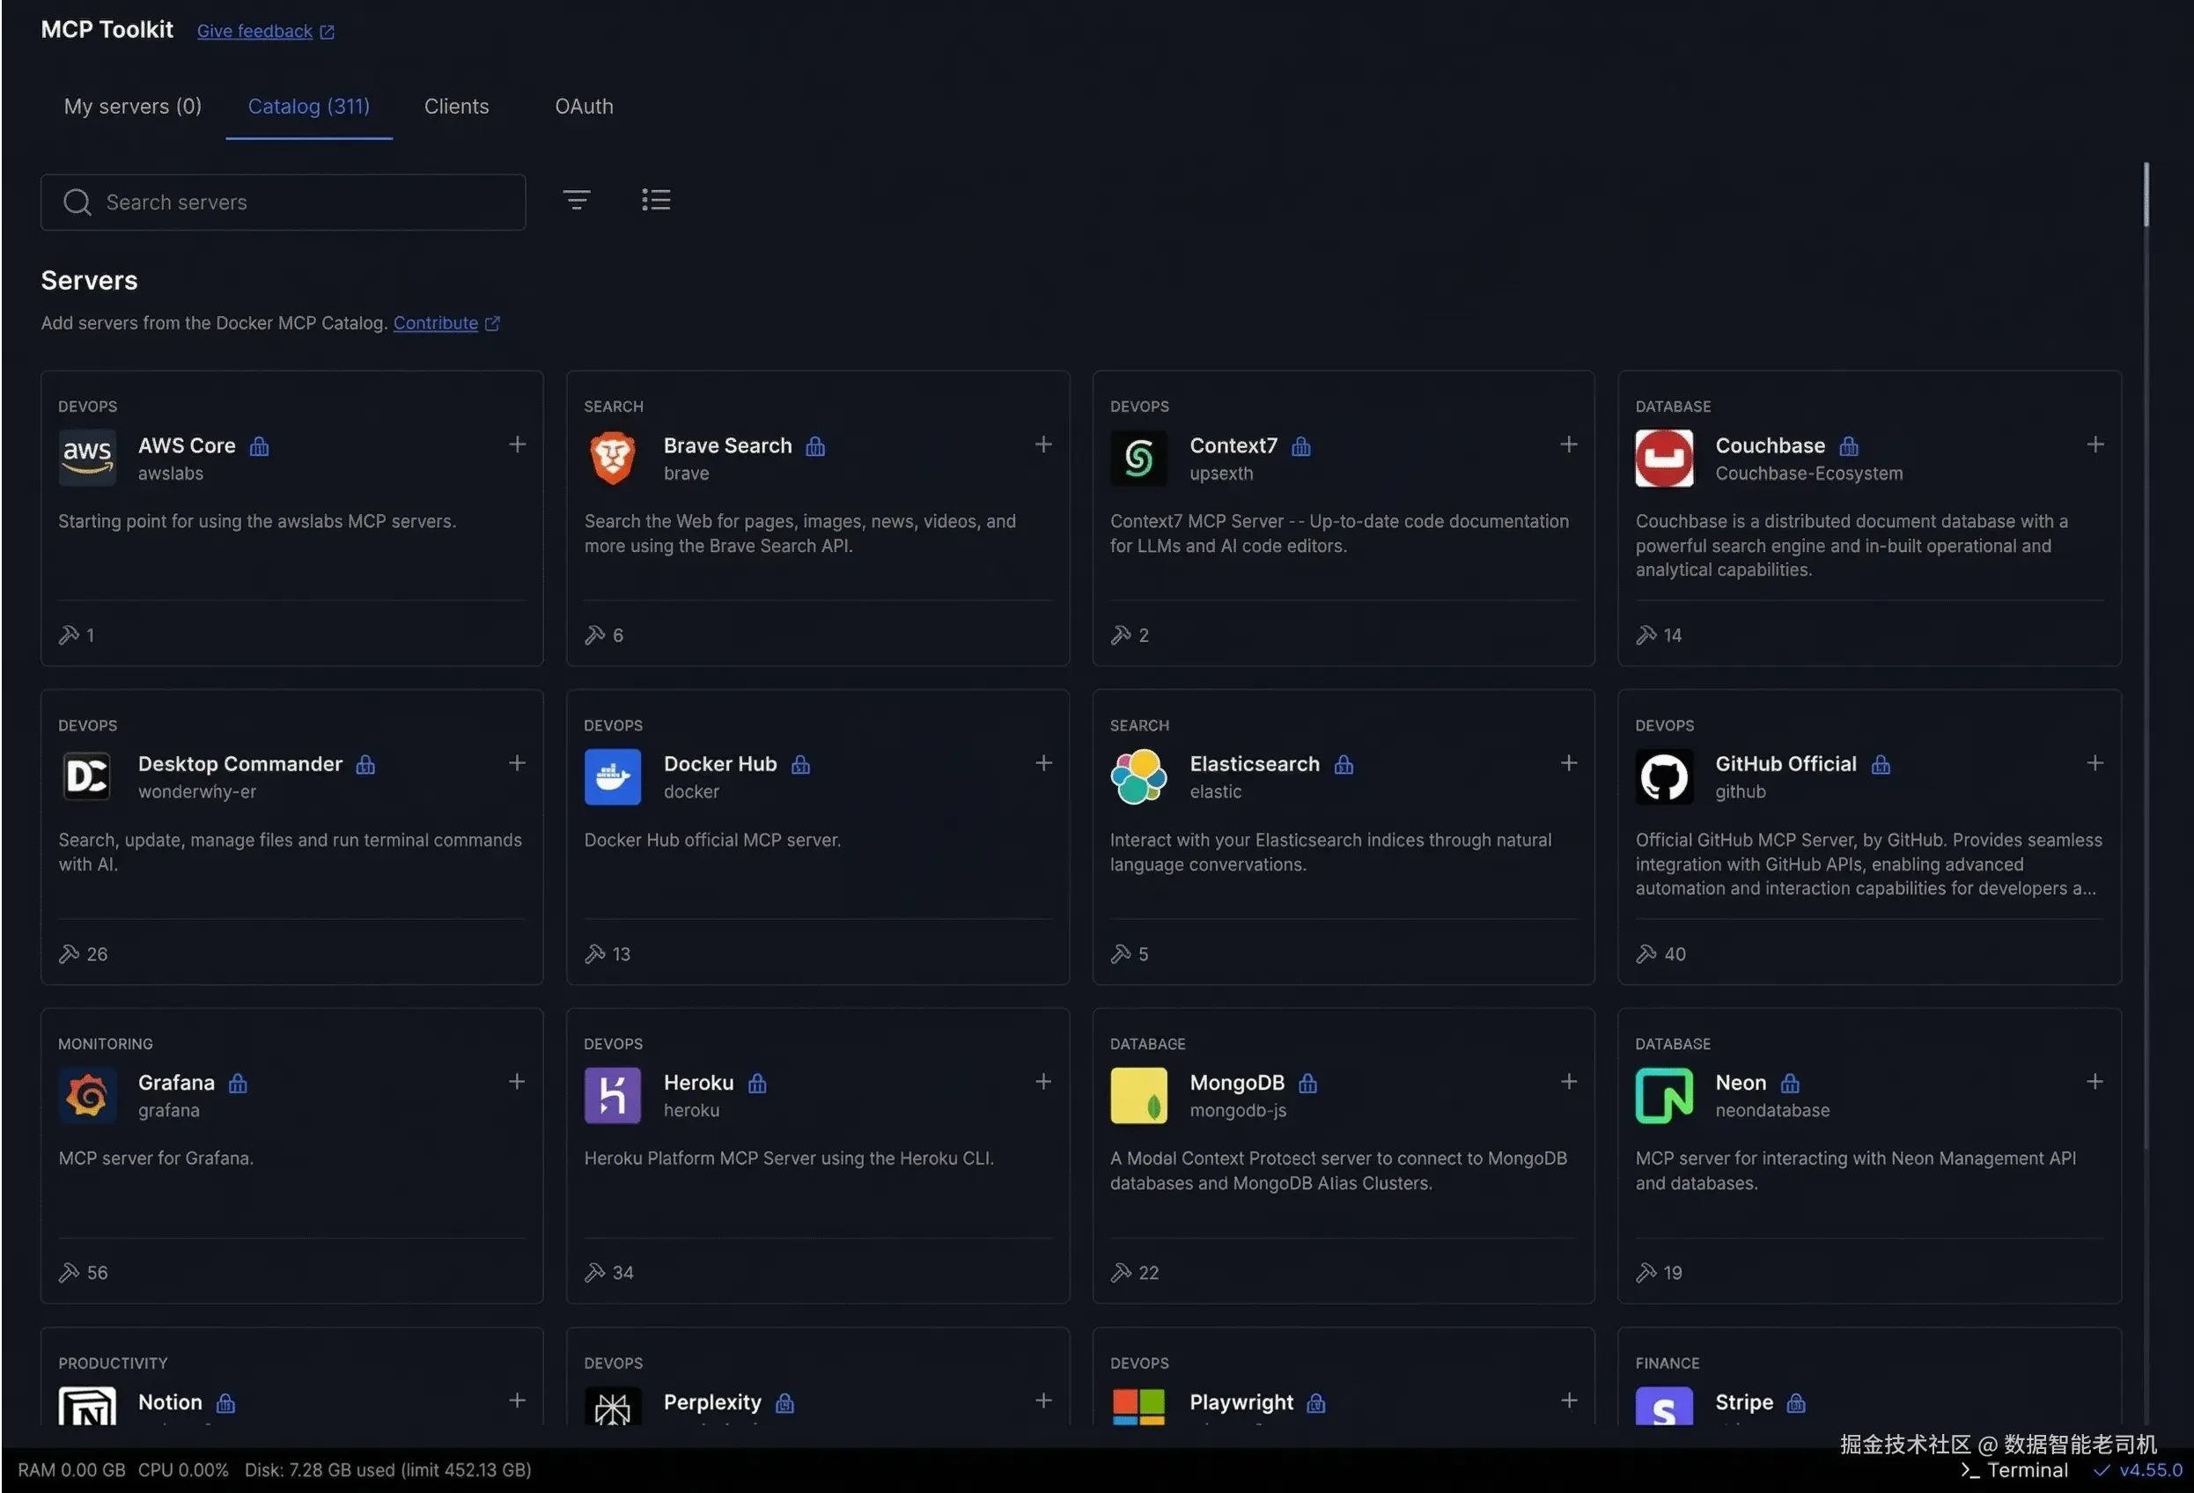
Task: Click the tools icon on Grafana card
Action: (69, 1273)
